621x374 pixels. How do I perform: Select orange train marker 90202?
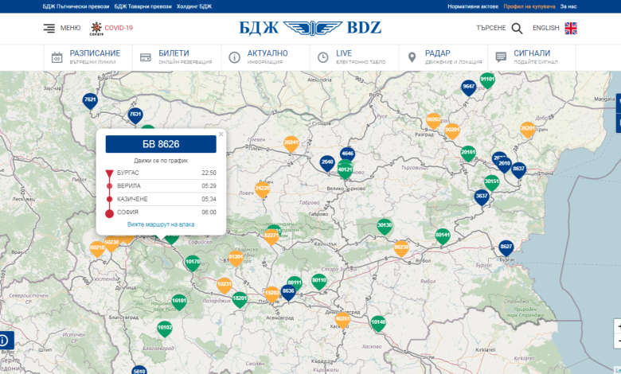[x=433, y=121]
